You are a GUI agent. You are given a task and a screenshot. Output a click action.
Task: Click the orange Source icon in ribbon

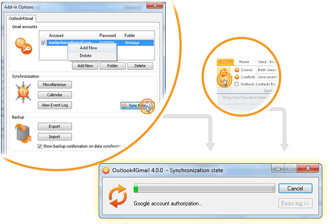[x=237, y=70]
